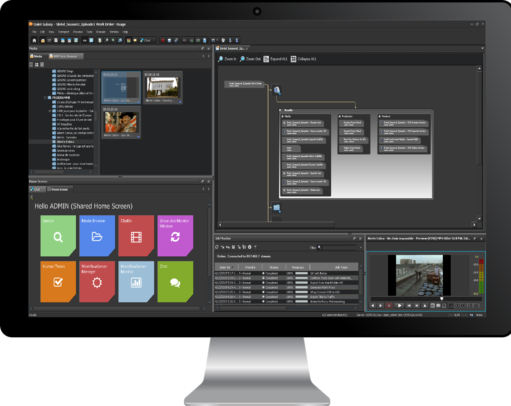Switch Media panel to thumbnail grid view
Viewport: 511px width, 406px height.
[37, 65]
